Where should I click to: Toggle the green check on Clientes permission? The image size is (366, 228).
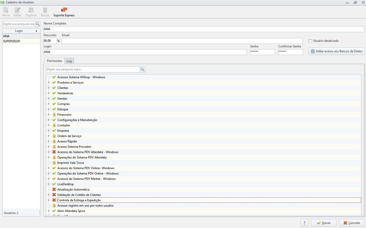pyautogui.click(x=54, y=88)
